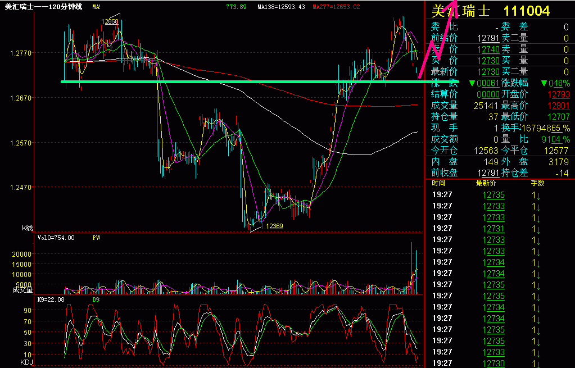The image size is (575, 368).
Task: Click the 量比 value 9104%
Action: pyautogui.click(x=555, y=140)
